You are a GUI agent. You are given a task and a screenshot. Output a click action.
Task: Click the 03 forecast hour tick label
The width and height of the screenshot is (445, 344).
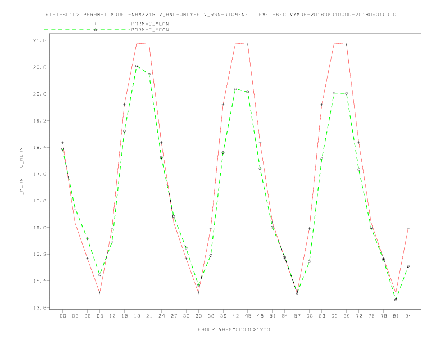point(75,316)
